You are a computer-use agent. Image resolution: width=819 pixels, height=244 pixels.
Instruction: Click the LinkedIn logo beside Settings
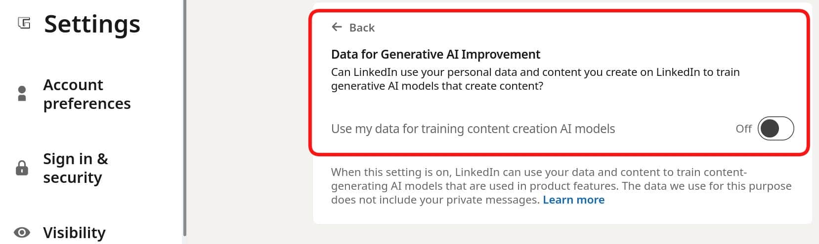pos(24,23)
